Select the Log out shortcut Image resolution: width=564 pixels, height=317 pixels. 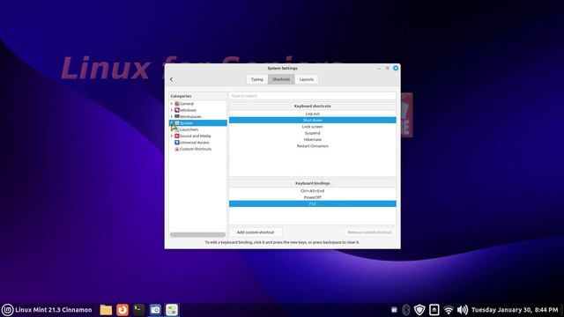(x=313, y=114)
